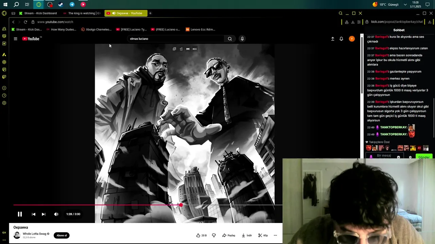
Task: Open Stream - Kick Das... bookmark
Action: (x=27, y=29)
